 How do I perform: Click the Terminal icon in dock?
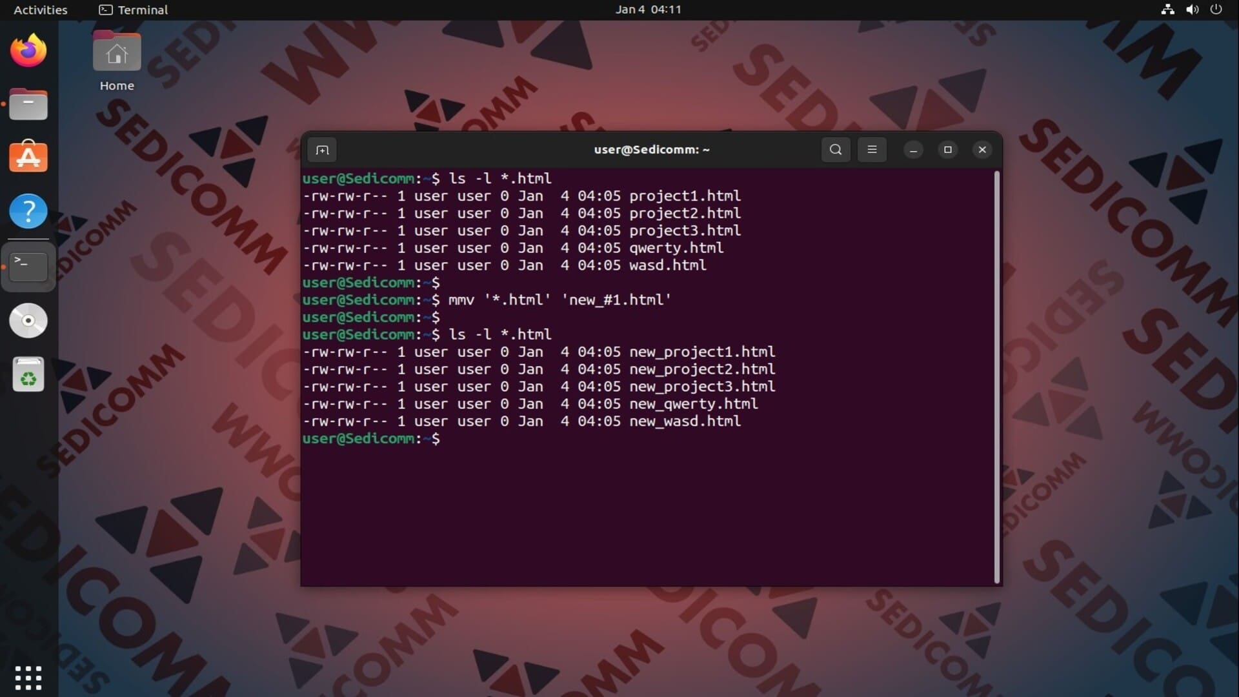pyautogui.click(x=28, y=266)
